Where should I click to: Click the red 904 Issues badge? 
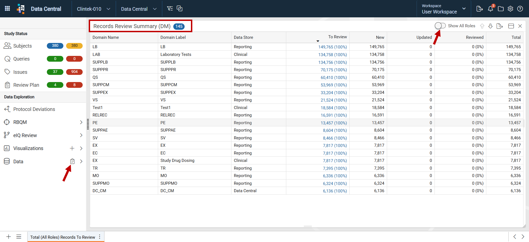click(x=74, y=72)
